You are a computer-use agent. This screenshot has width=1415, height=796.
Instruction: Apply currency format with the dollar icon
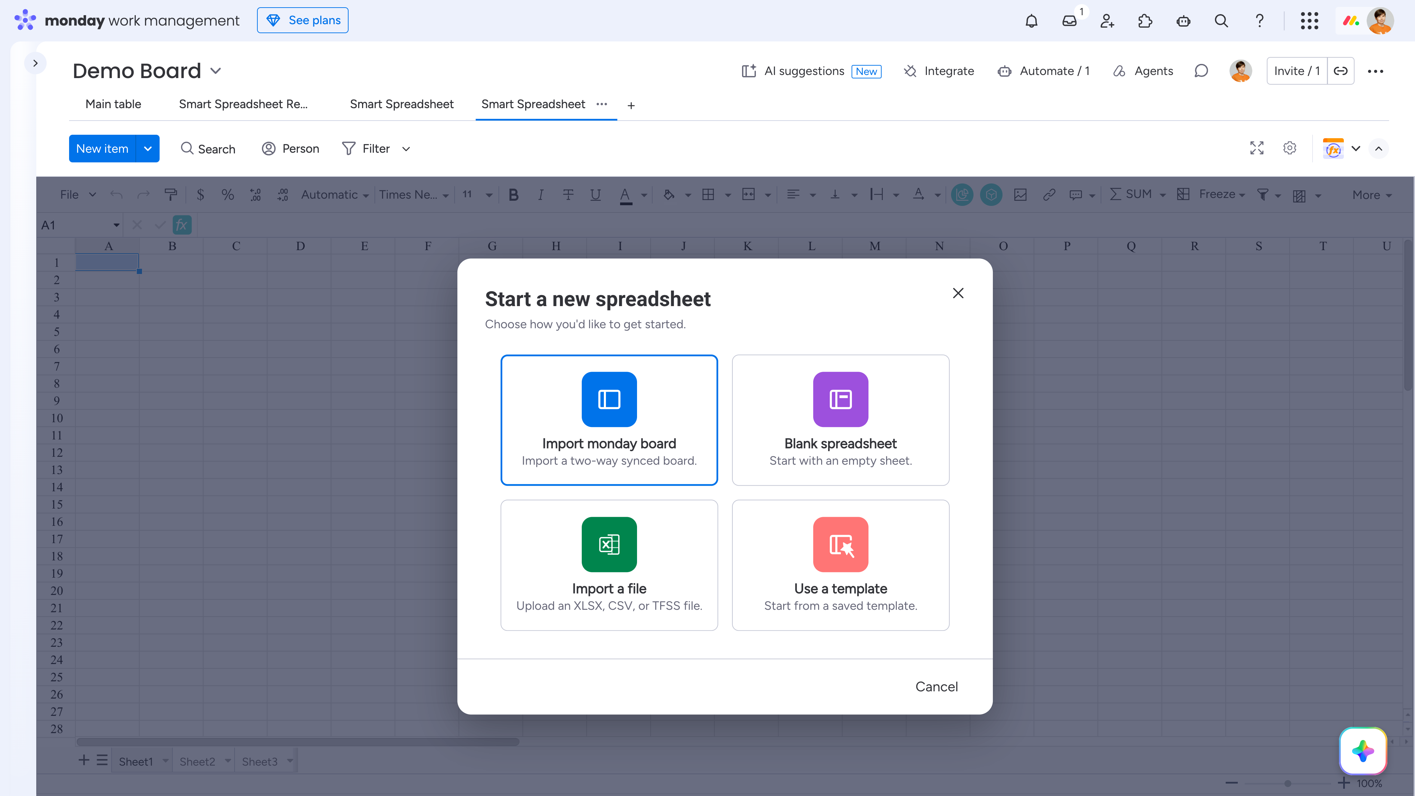[200, 195]
